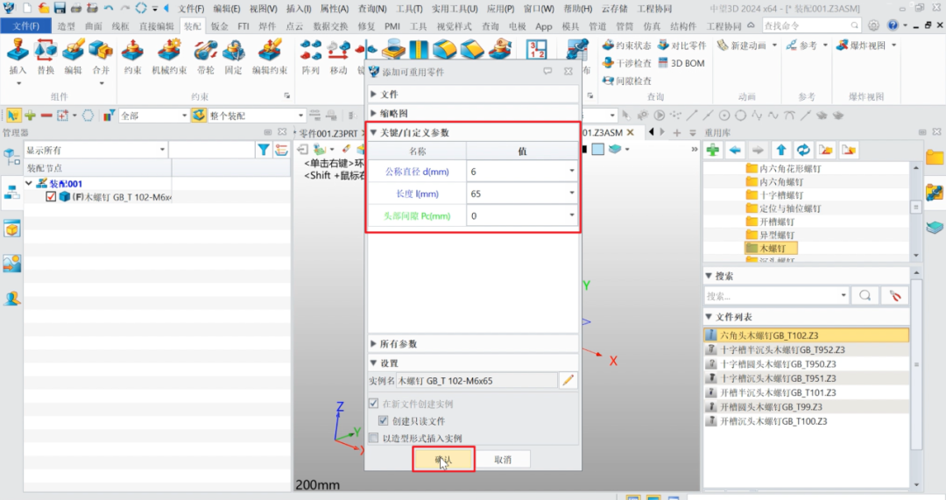Screen dimensions: 946x500
Task: Open the Edit constraint (编辑约束) tool
Action: point(269,50)
